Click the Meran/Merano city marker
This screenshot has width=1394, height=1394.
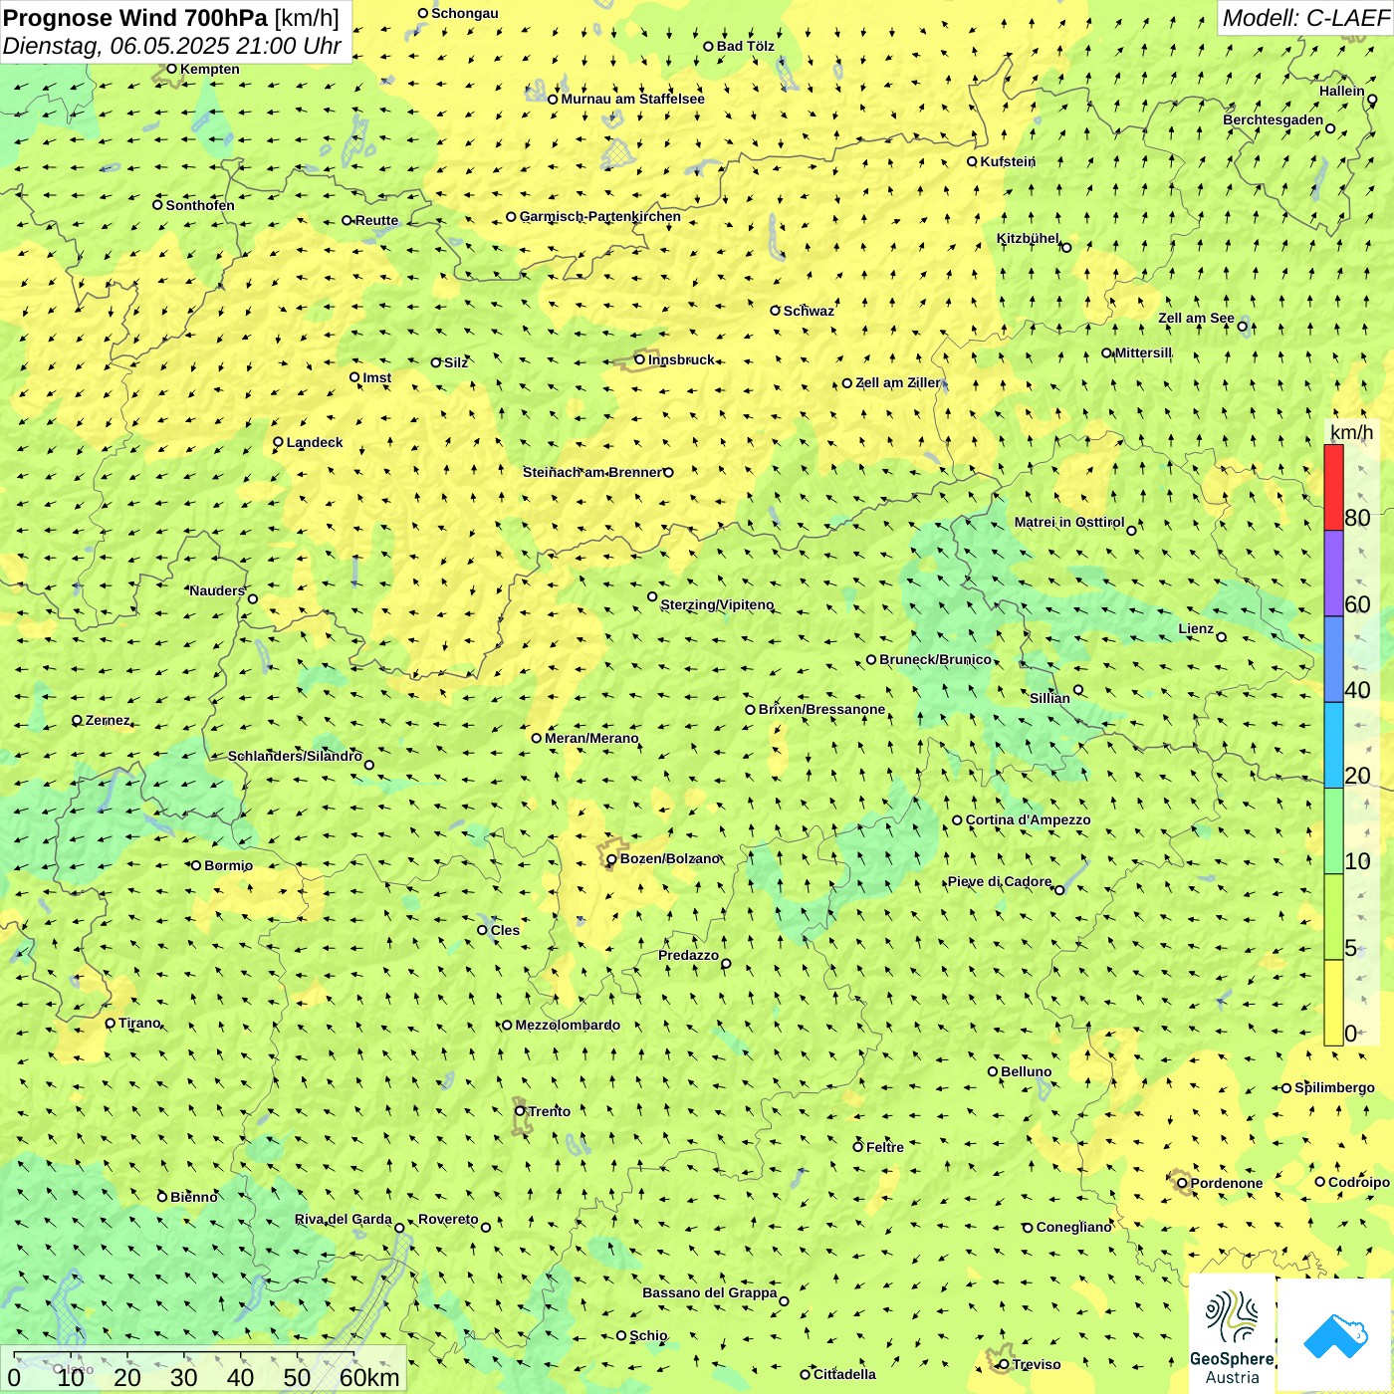(536, 738)
